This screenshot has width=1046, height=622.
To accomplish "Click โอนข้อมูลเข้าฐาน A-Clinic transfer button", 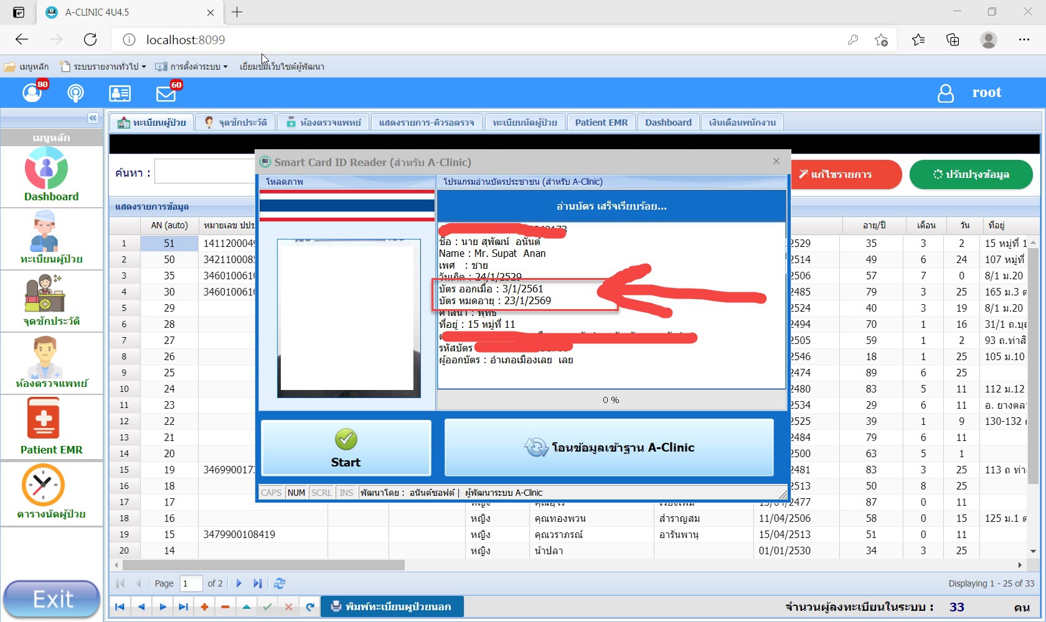I will point(609,447).
